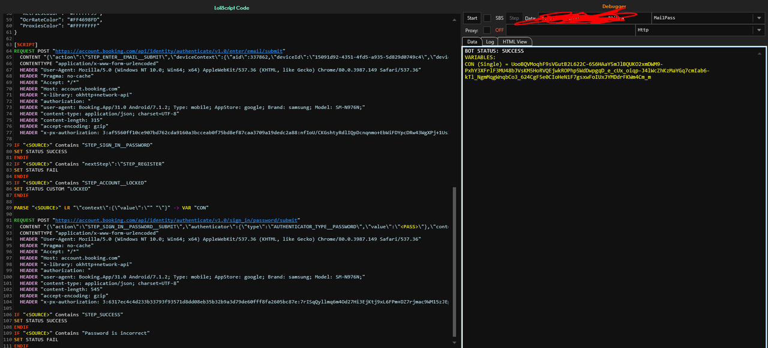Screen dimensions: 768x348
Task: Switch to the Log tab
Action: click(490, 41)
